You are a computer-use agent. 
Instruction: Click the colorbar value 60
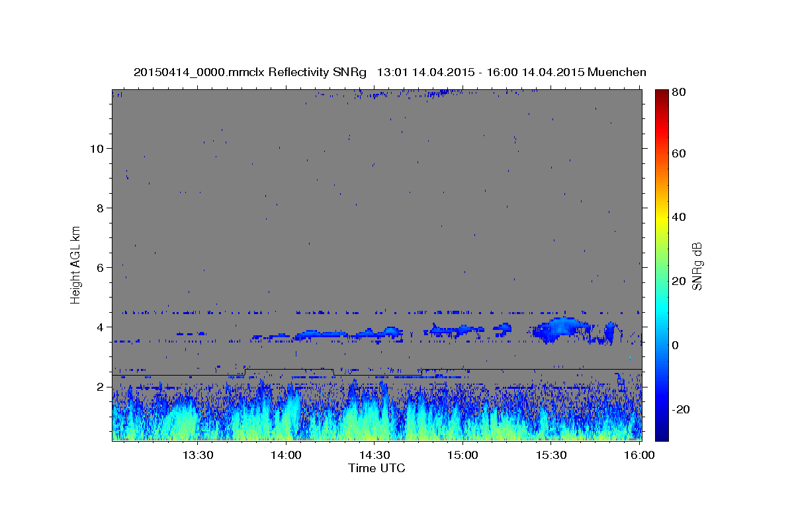tap(679, 153)
